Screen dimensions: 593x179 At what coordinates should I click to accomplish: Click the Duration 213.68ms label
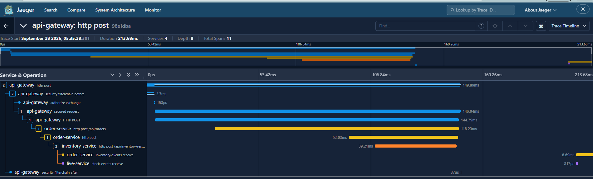119,38
